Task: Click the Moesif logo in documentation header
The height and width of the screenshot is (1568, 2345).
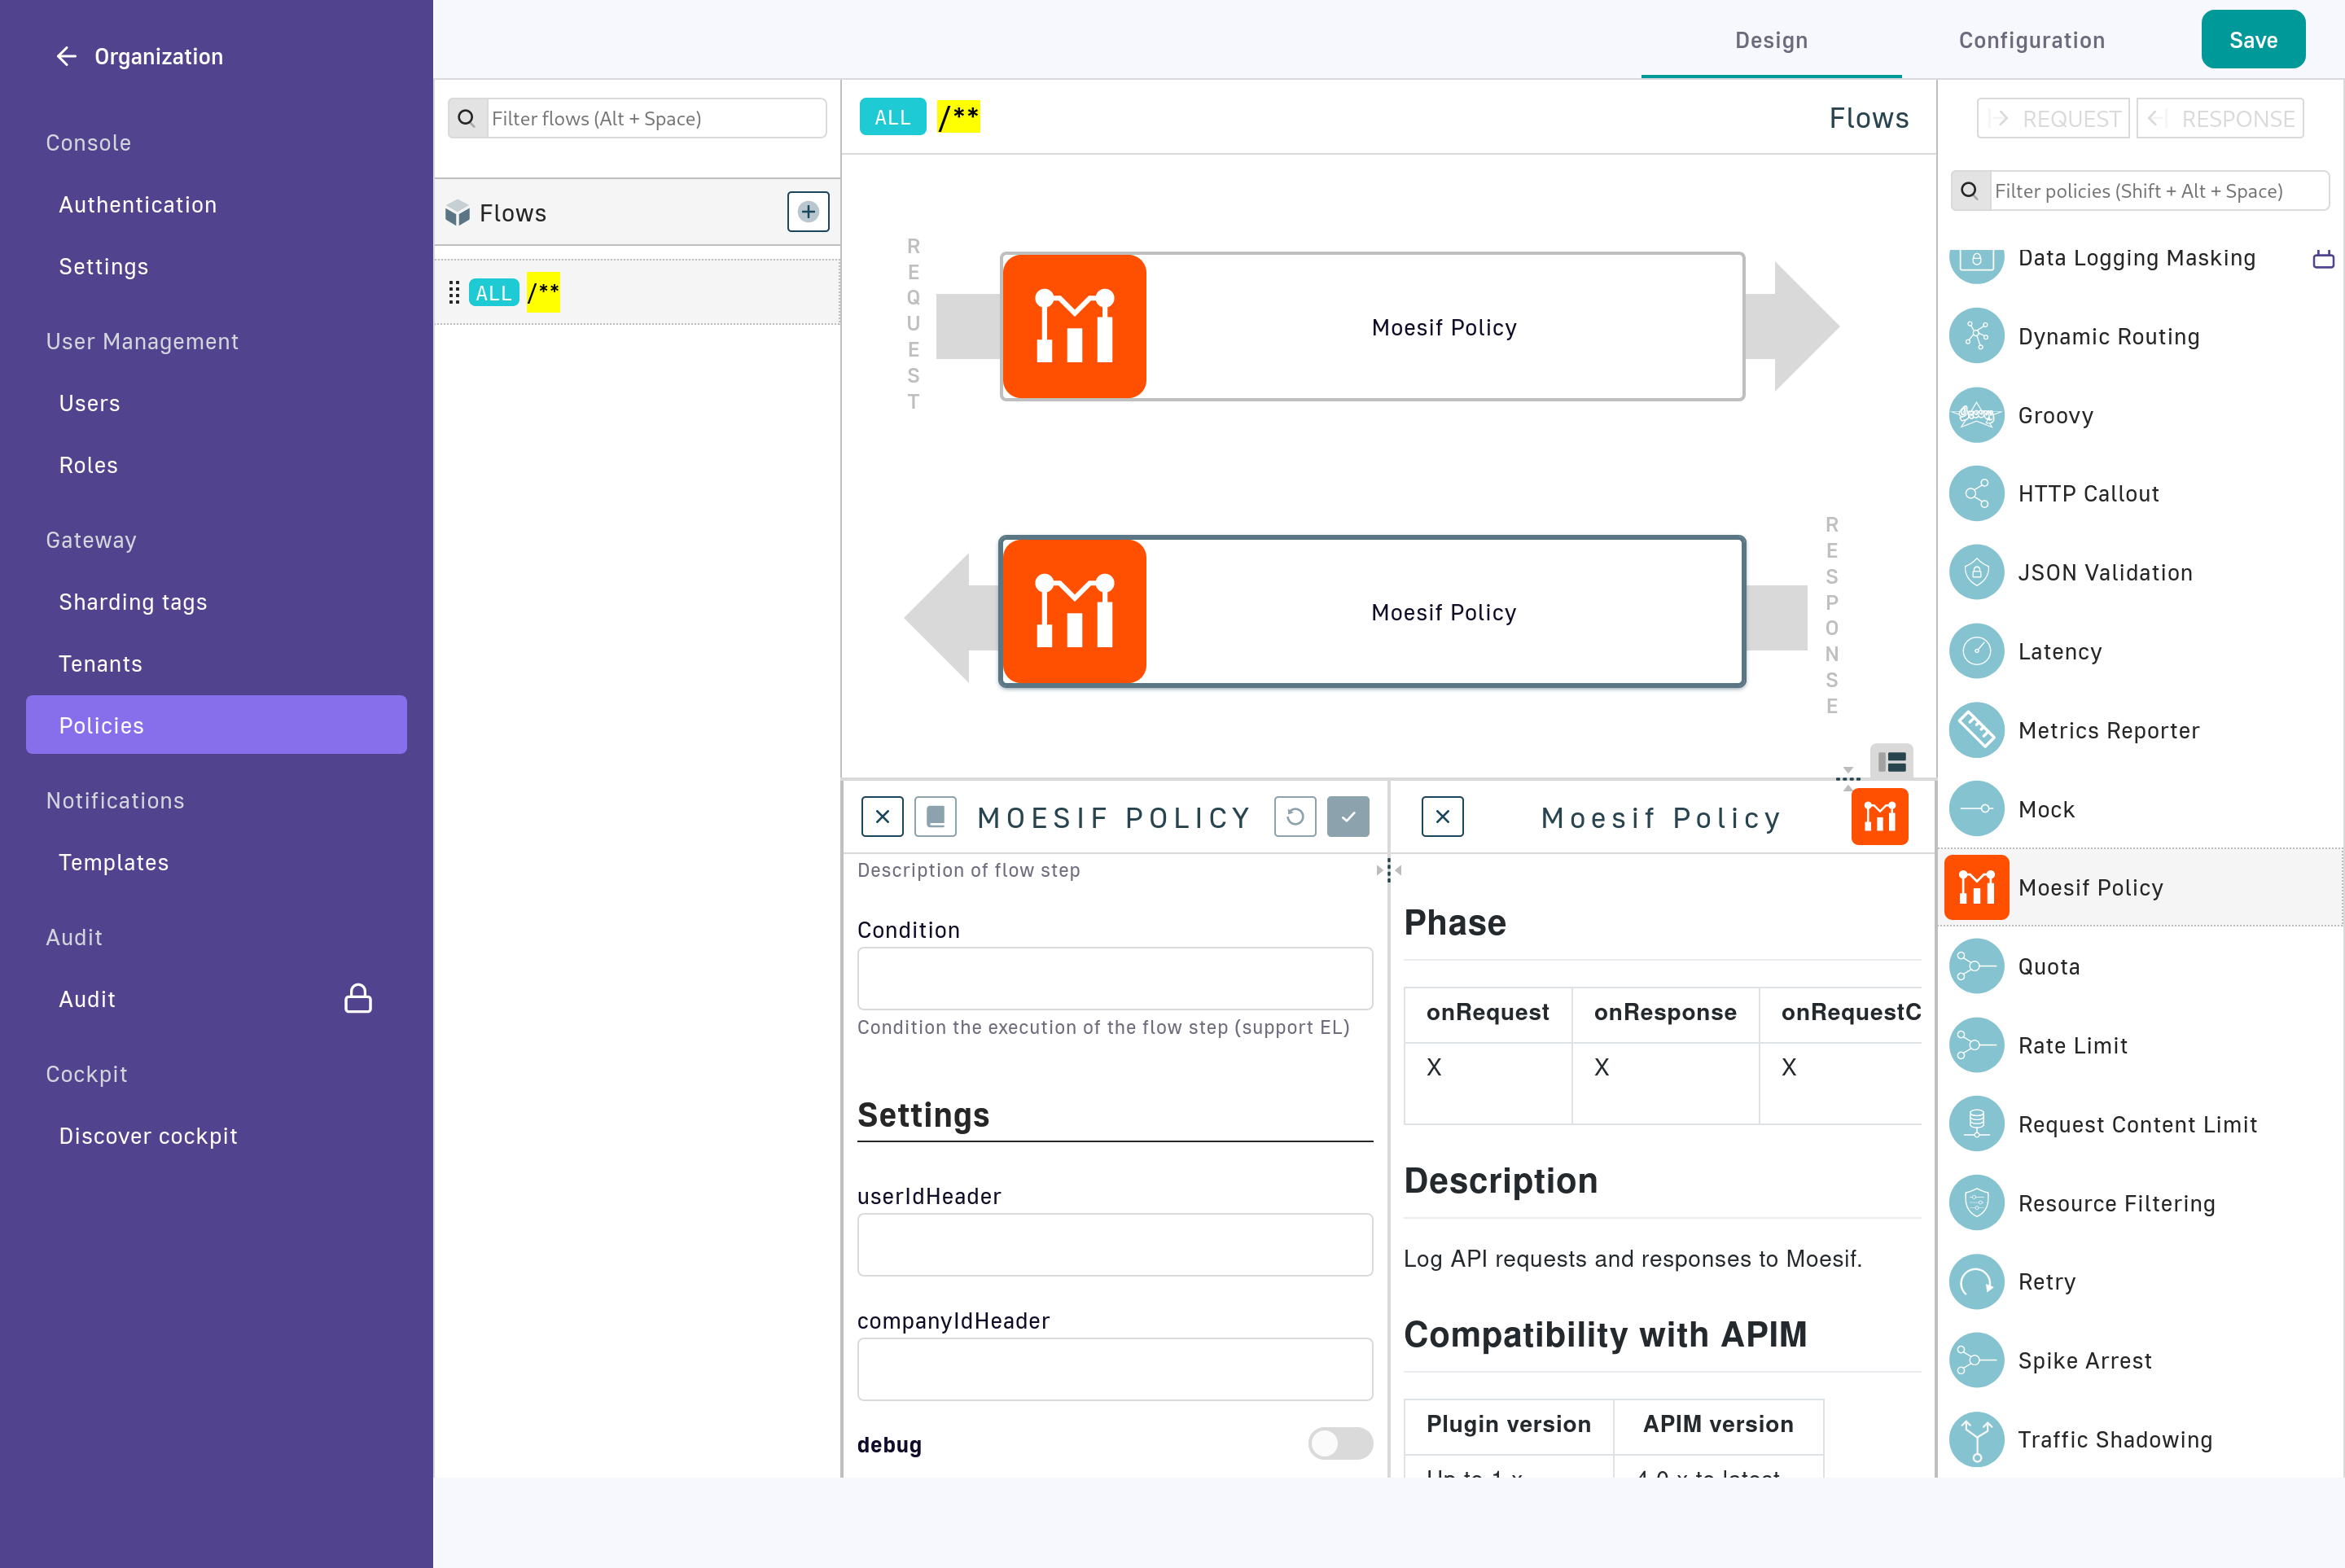Action: click(1880, 817)
